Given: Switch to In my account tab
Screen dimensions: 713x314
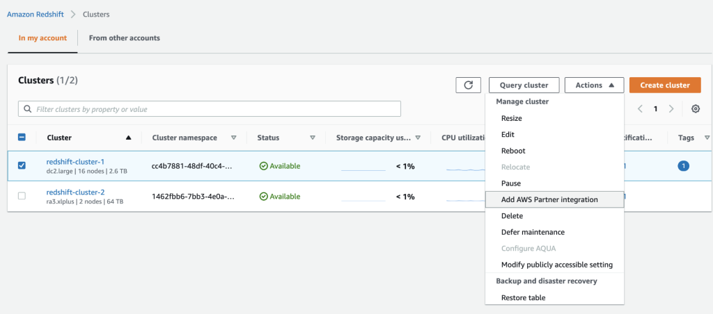Looking at the screenshot, I should (x=42, y=38).
